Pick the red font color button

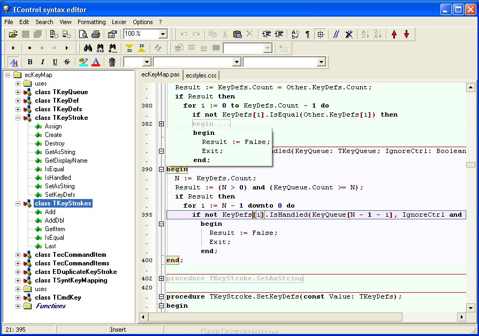96,62
